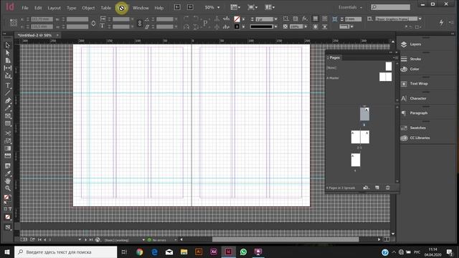This screenshot has width=459, height=258.
Task: Click the horizontal scrollbar below canvas
Action: (x=285, y=239)
